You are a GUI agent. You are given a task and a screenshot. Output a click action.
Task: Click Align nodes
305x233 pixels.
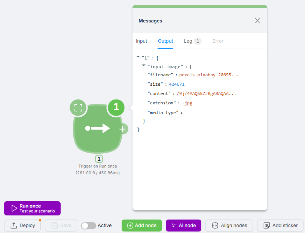[229, 226]
